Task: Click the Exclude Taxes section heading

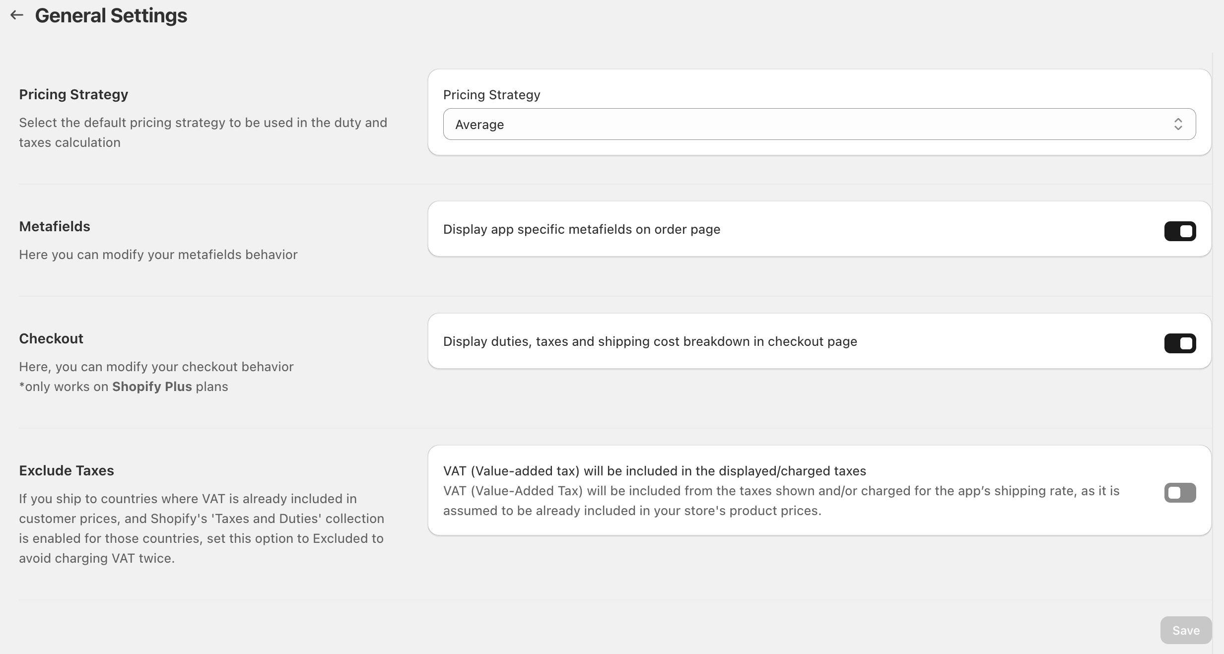Action: (x=67, y=470)
